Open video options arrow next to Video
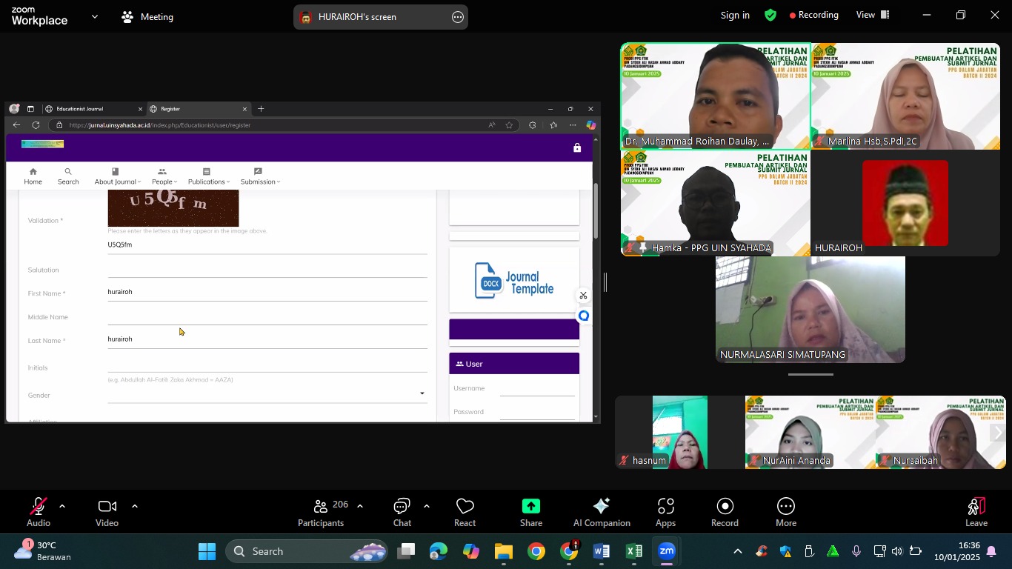Screen dimensions: 1012x569 (x=134, y=507)
